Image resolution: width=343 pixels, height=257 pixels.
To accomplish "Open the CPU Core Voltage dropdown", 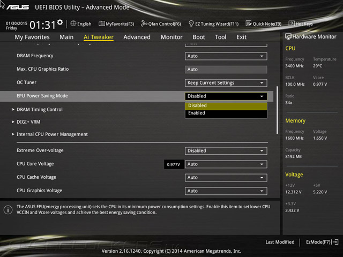I will point(226,164).
